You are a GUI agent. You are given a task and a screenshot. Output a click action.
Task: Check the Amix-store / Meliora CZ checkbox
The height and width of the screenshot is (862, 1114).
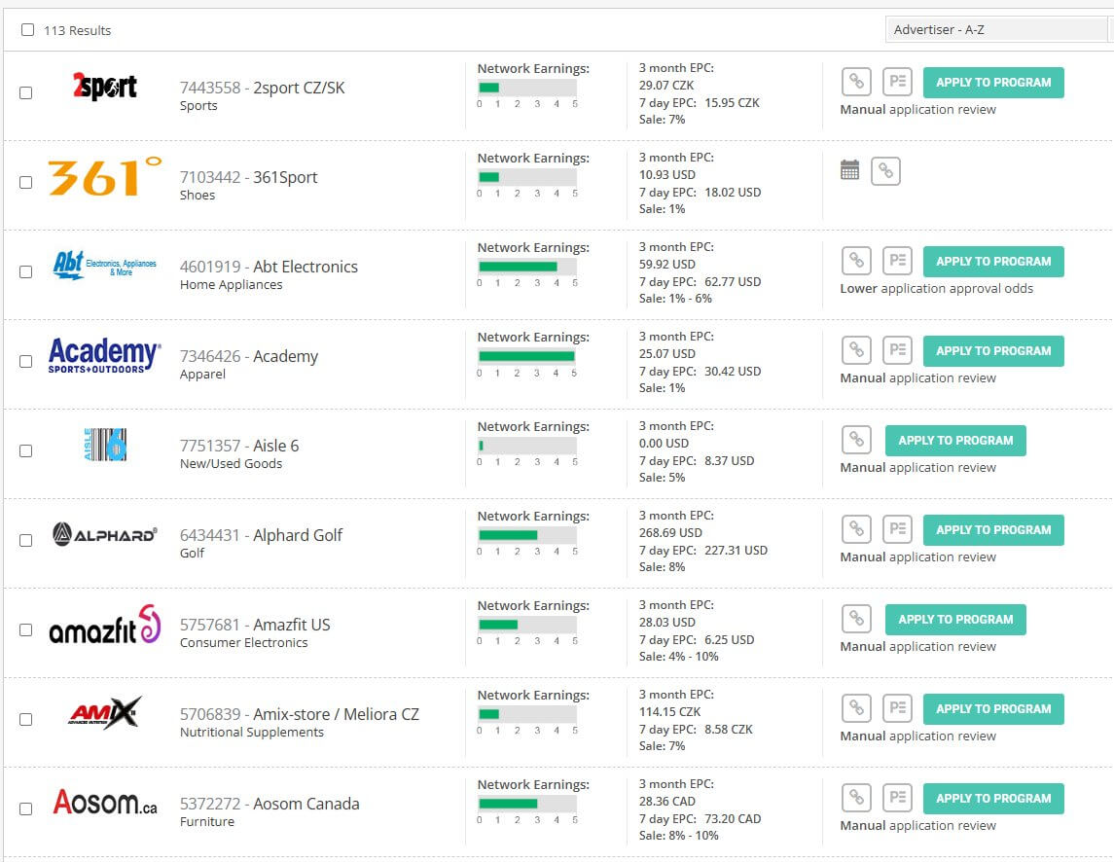coord(25,720)
